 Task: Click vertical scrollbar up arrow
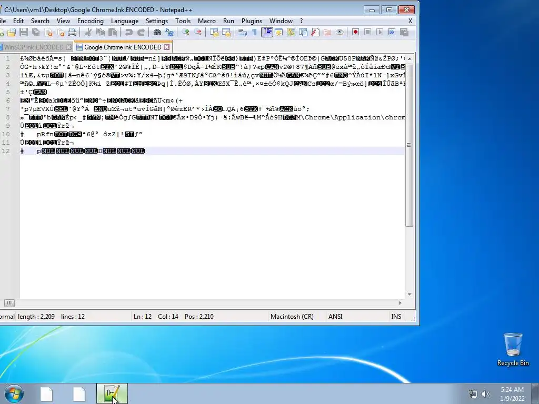pos(410,59)
